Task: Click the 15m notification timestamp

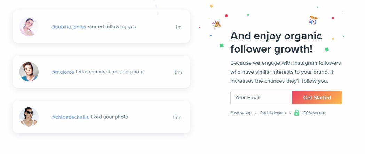Action: pyautogui.click(x=177, y=117)
